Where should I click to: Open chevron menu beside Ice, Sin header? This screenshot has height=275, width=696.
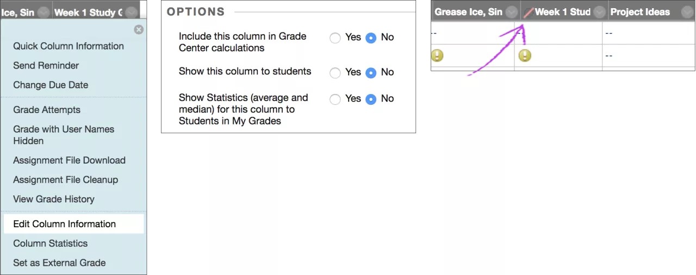pyautogui.click(x=44, y=12)
